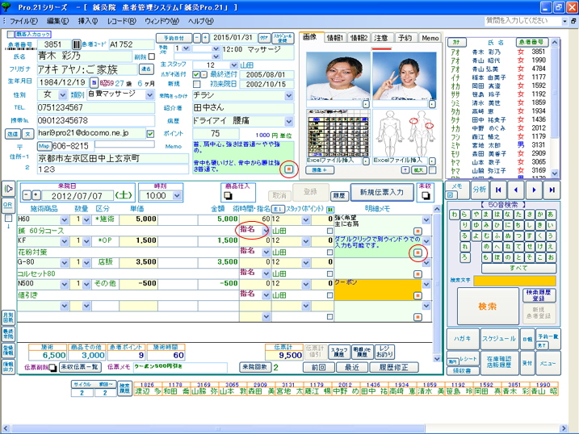Click the スケジュール button
The height and width of the screenshot is (434, 579).
click(499, 339)
